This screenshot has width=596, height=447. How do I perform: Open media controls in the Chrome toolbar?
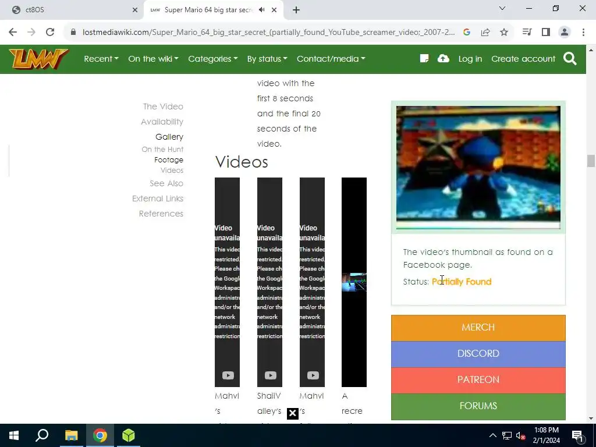pyautogui.click(x=527, y=33)
